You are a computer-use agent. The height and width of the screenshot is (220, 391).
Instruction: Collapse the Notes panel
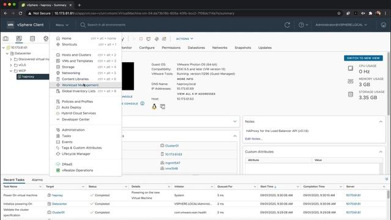[x=381, y=122]
